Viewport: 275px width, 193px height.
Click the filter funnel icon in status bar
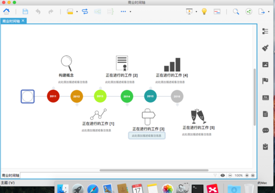pyautogui.click(x=215, y=175)
